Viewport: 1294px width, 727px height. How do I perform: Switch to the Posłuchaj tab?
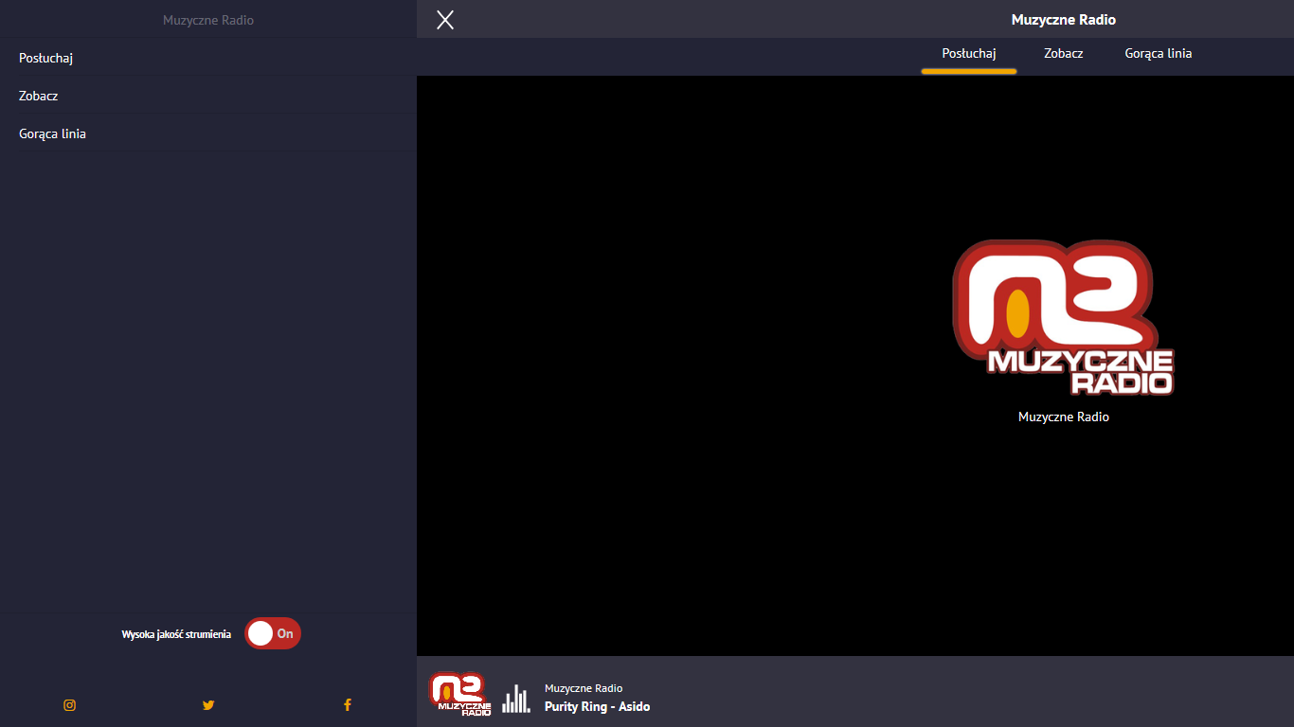[x=969, y=54]
